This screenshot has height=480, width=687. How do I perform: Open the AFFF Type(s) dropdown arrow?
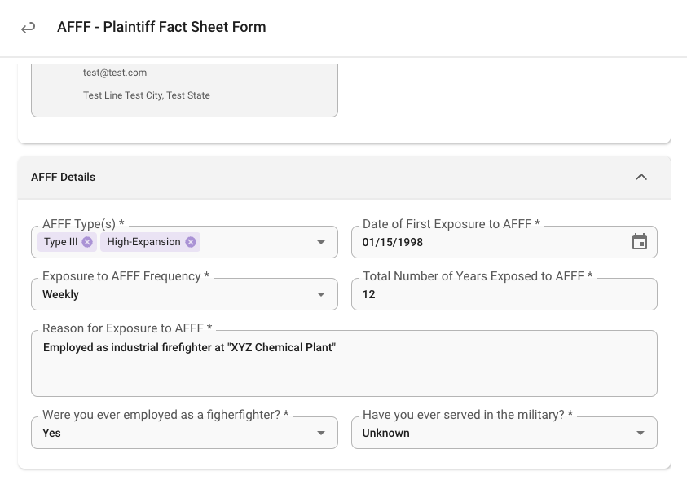click(321, 242)
